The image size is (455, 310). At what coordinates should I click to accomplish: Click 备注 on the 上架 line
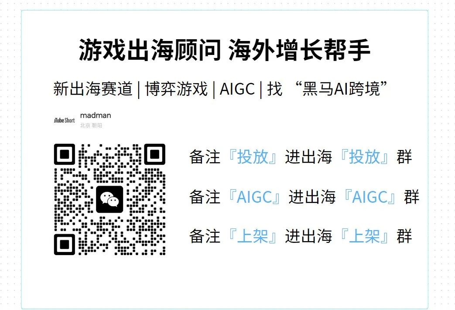tap(205, 236)
